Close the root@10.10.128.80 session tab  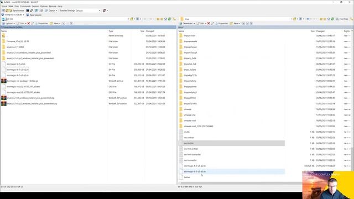tap(23, 15)
